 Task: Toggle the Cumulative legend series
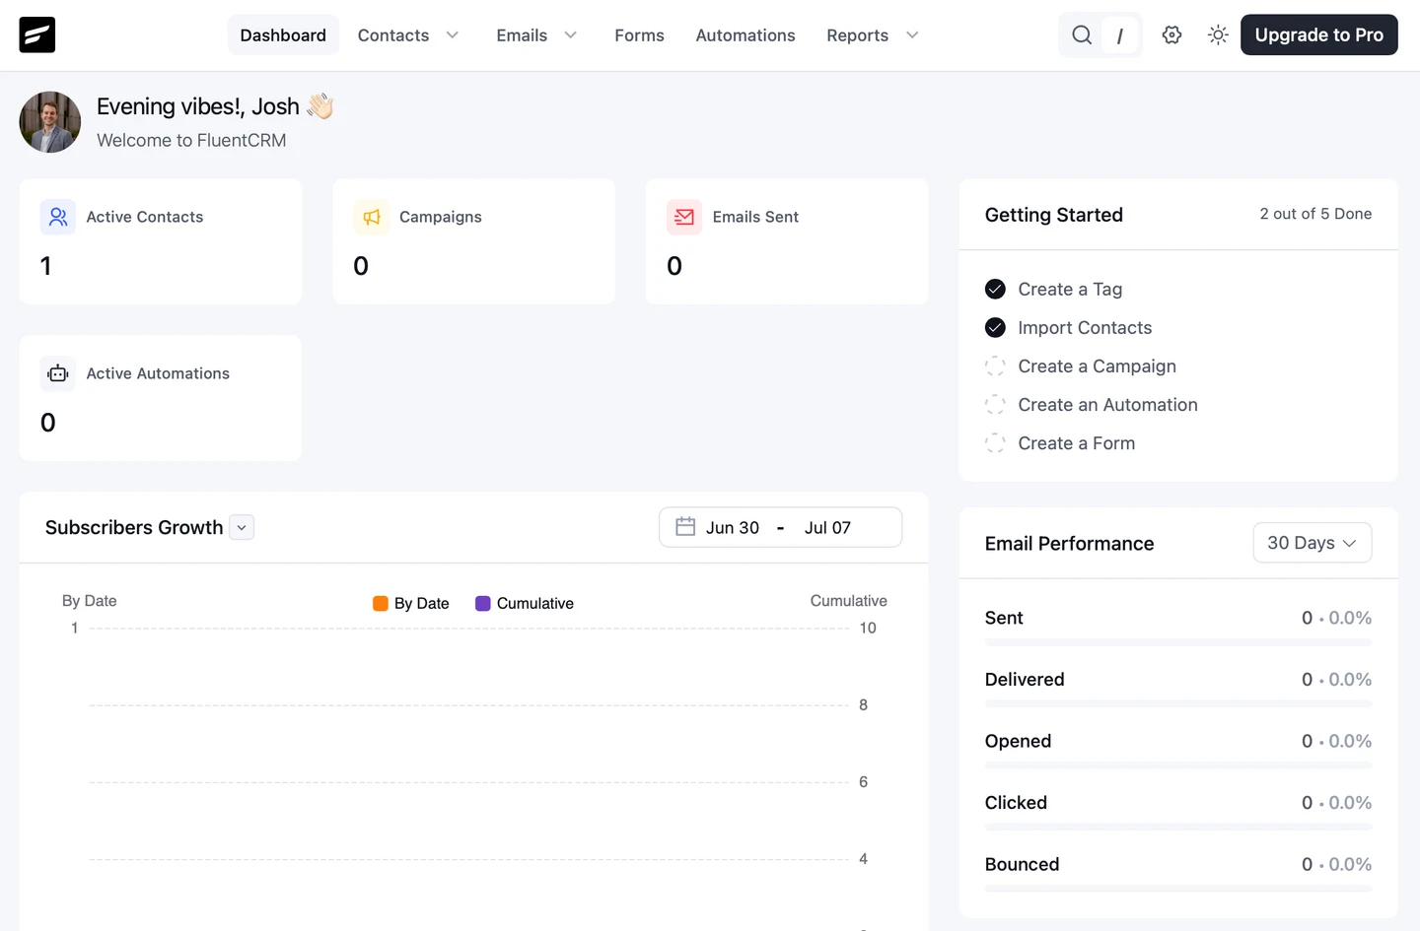pos(525,603)
